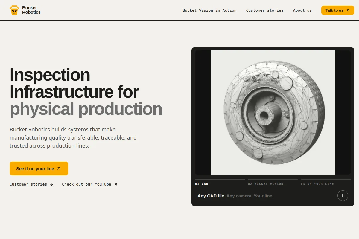Click the Talk to us button

pyautogui.click(x=338, y=10)
